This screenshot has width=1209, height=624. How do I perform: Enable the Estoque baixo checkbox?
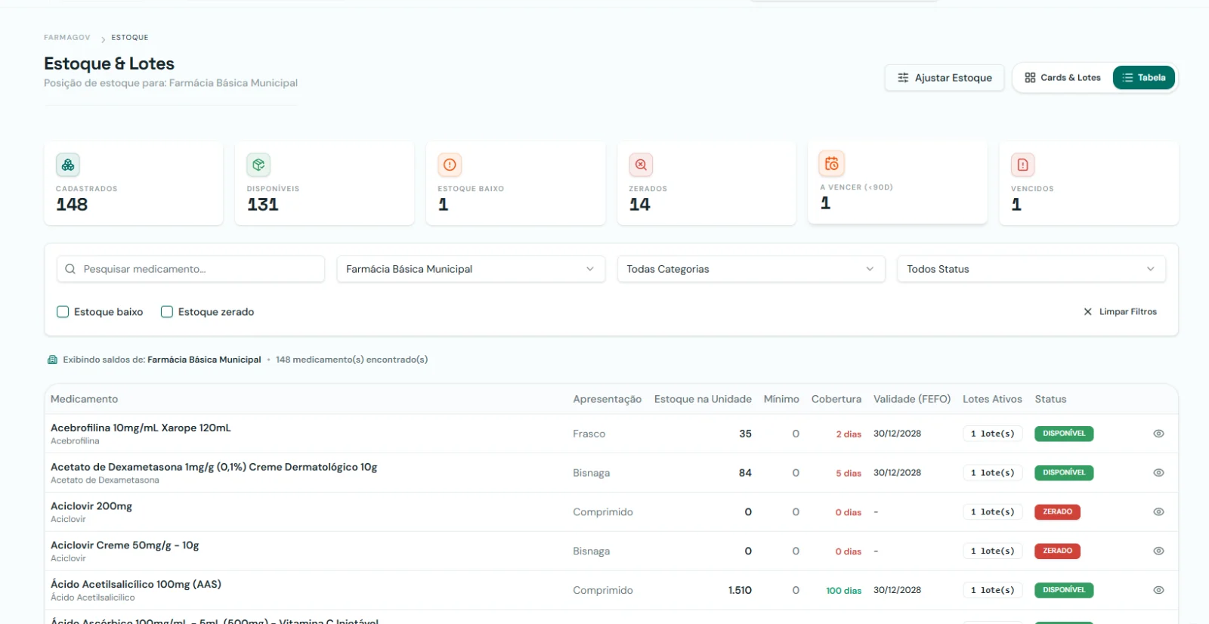[x=63, y=312]
